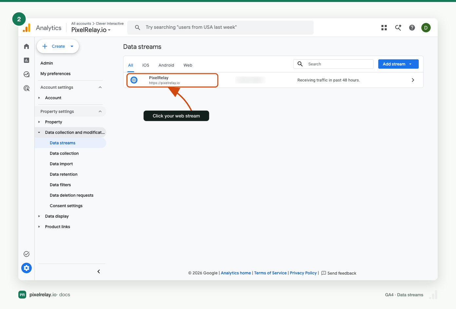Open the Google apps grid icon
The width and height of the screenshot is (456, 309).
click(x=384, y=28)
